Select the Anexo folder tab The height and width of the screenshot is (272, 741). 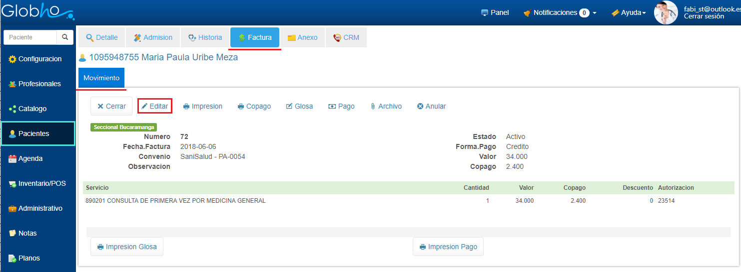click(302, 37)
